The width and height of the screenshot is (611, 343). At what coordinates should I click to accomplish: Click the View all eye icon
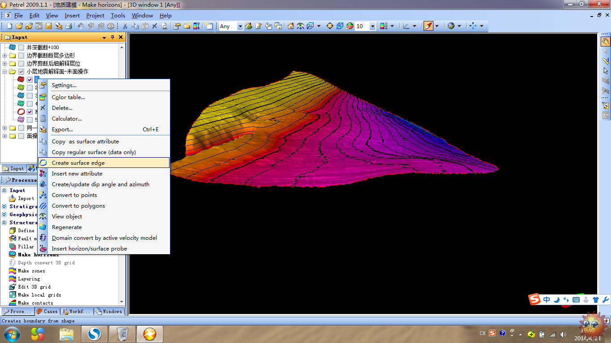click(301, 26)
